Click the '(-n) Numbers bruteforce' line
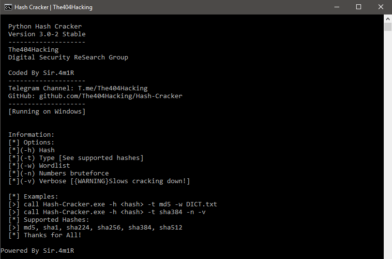The image size is (392, 259). click(x=59, y=173)
